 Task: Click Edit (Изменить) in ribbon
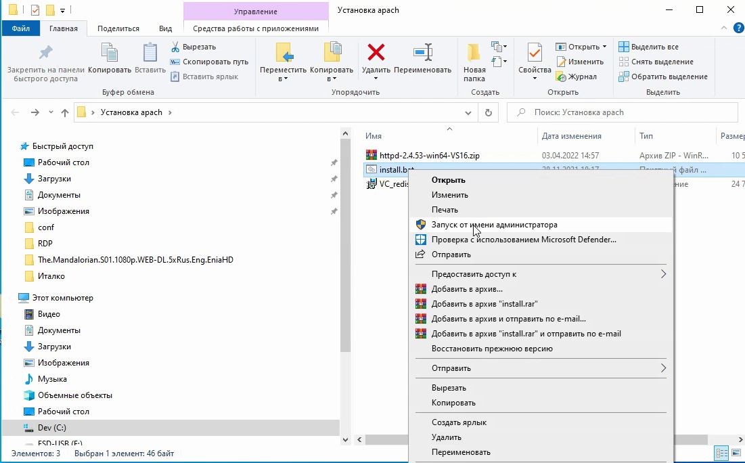(580, 62)
